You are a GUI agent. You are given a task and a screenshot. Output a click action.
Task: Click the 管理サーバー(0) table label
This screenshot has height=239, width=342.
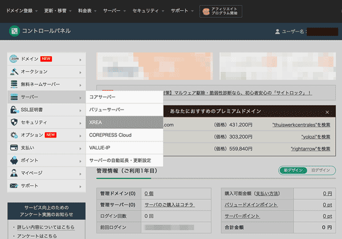[118, 205]
